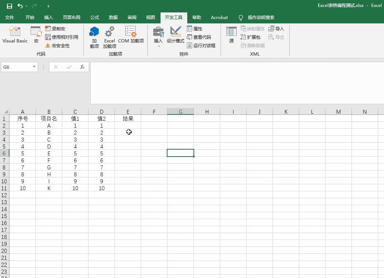384x278 pixels.
Task: Switch to the 视图 tab
Action: tap(150, 18)
